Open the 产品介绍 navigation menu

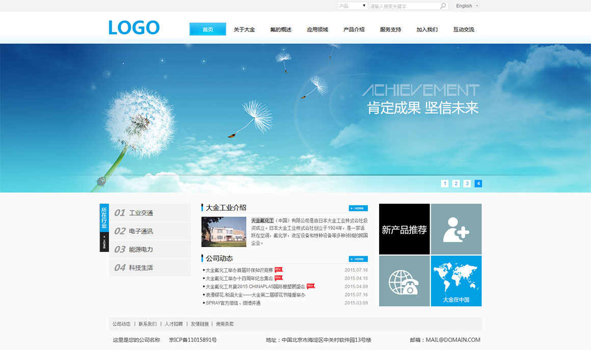[x=354, y=30]
